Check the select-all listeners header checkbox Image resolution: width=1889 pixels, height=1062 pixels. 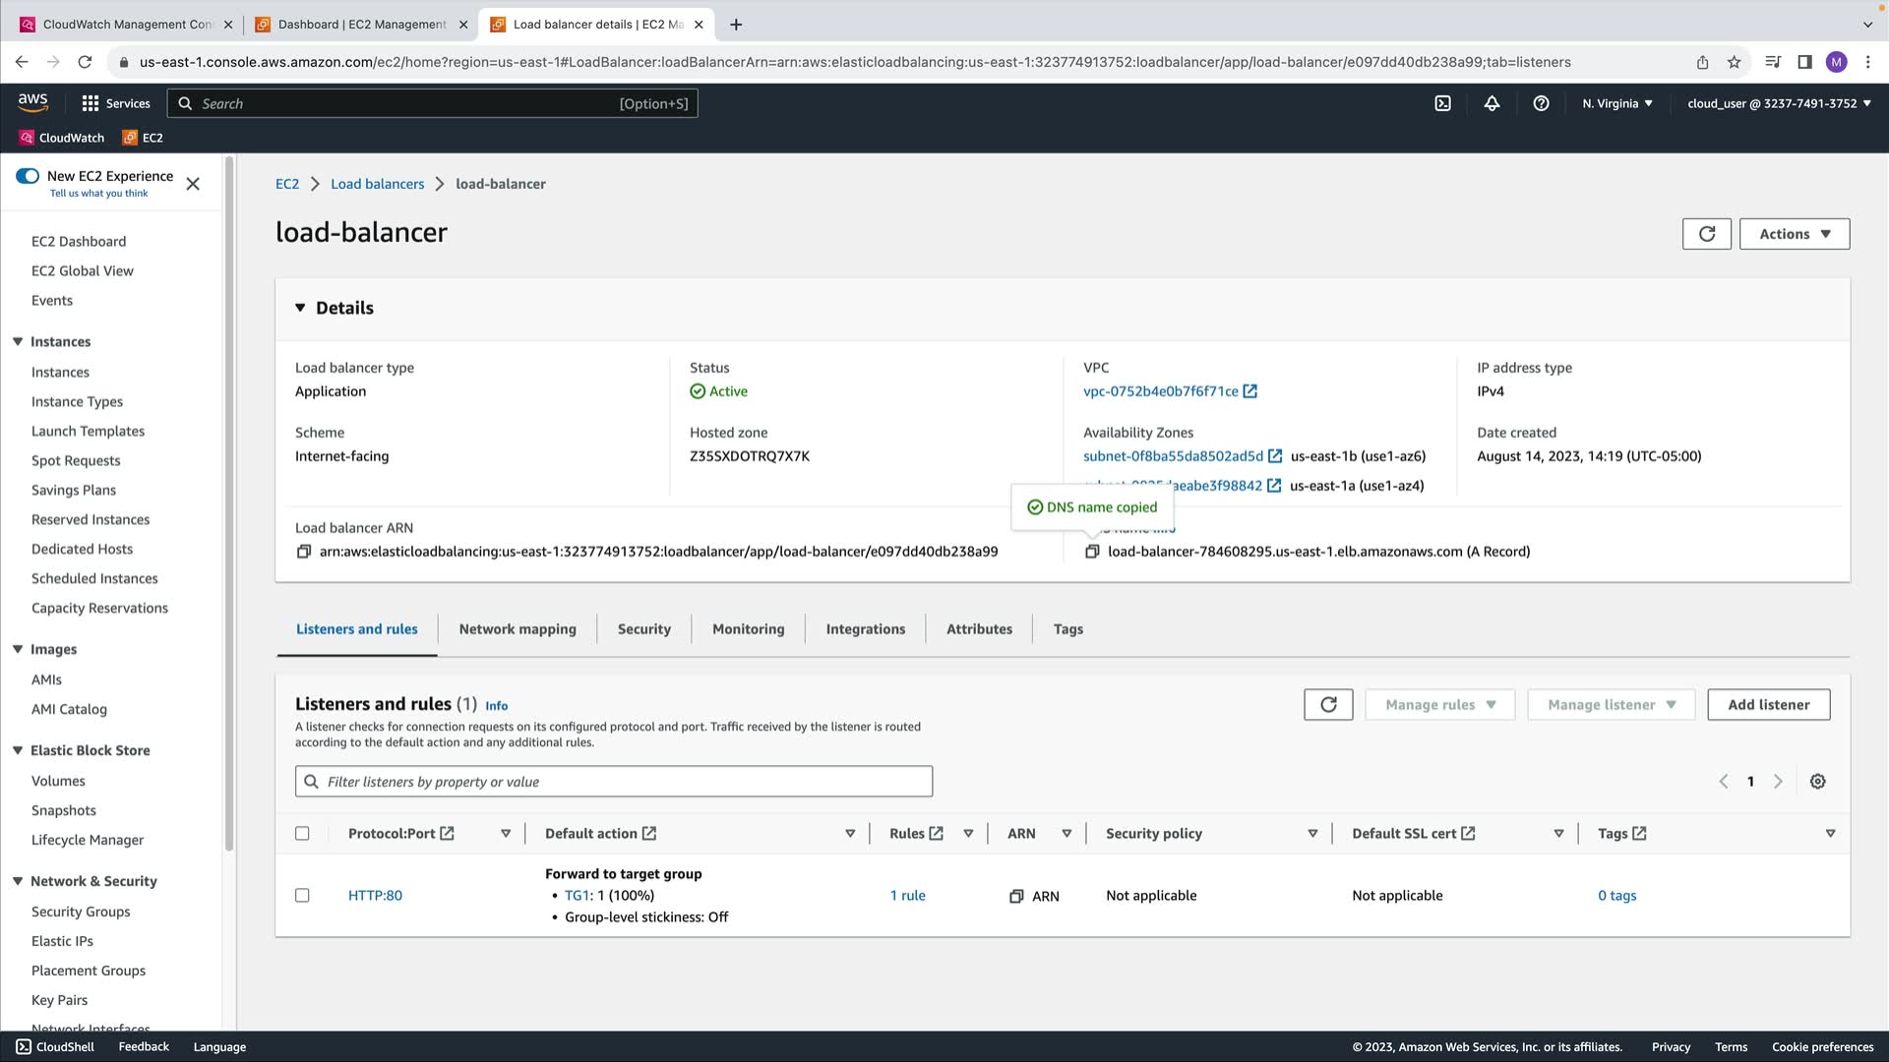click(302, 833)
